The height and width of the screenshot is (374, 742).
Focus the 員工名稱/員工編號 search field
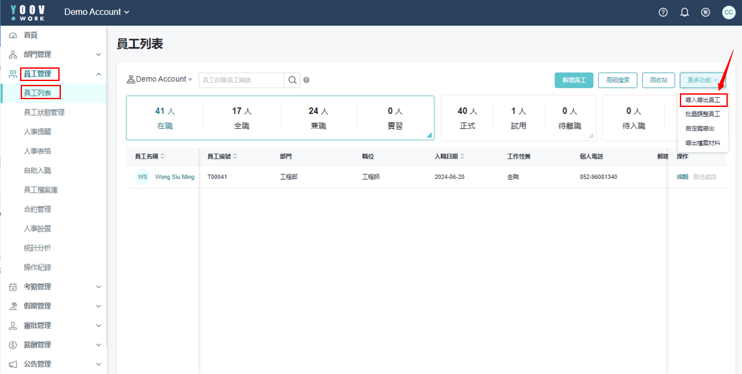click(242, 80)
